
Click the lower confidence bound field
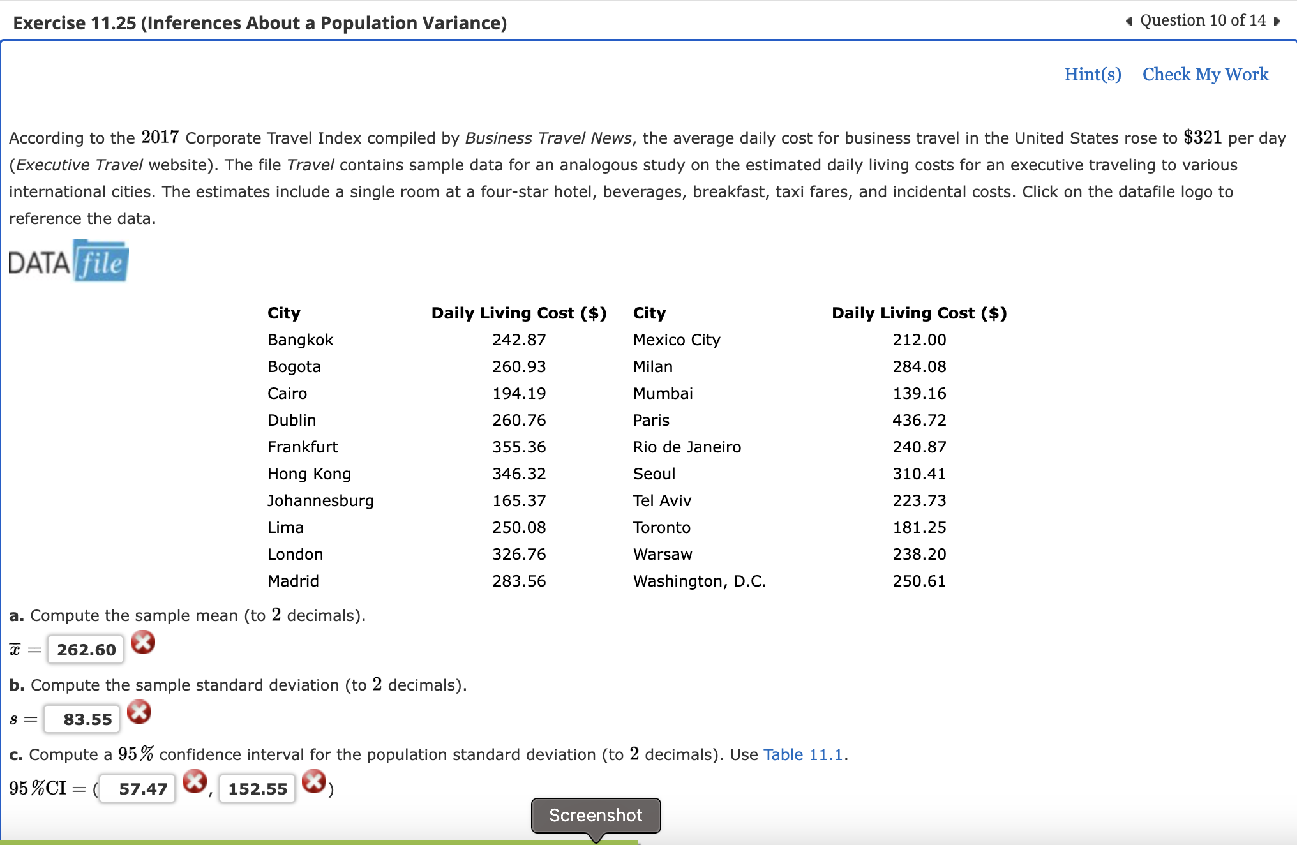pos(138,789)
